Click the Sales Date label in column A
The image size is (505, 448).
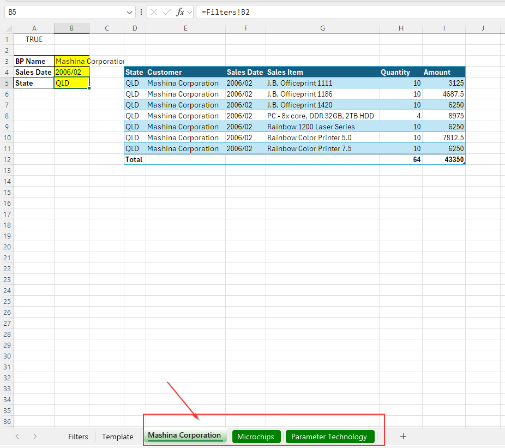coord(34,72)
